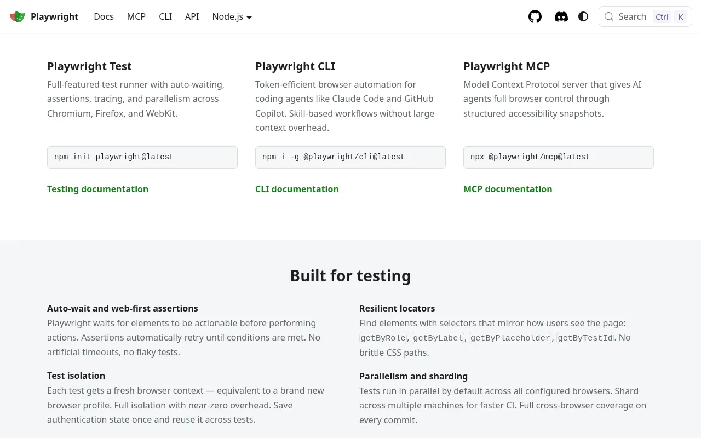
Task: Click the Test isolation heading
Action: pos(76,376)
